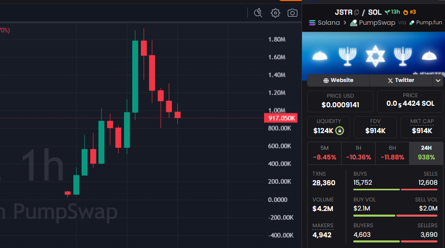
Task: Click the JSTR token symbol
Action: [344, 12]
